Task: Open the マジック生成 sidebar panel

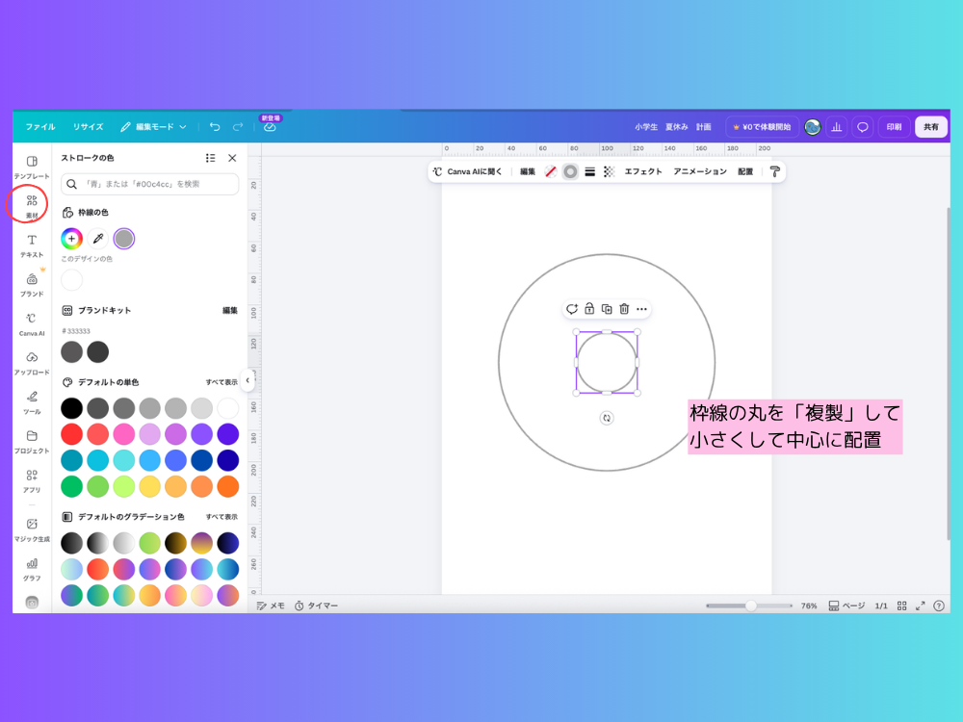Action: [32, 529]
